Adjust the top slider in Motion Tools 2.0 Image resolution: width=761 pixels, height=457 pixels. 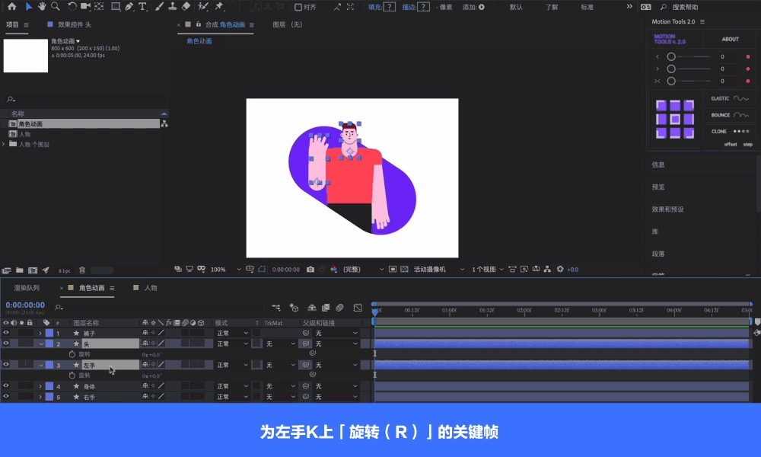point(672,56)
